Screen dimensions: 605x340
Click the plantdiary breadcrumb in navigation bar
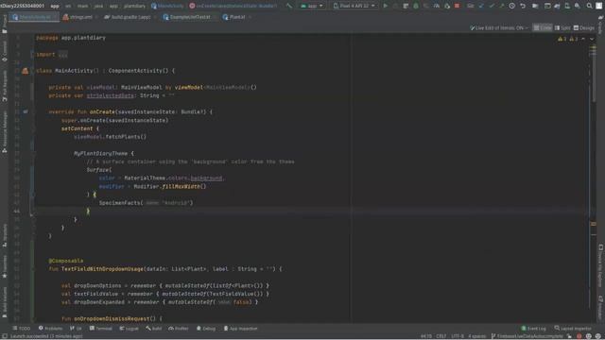tap(134, 6)
